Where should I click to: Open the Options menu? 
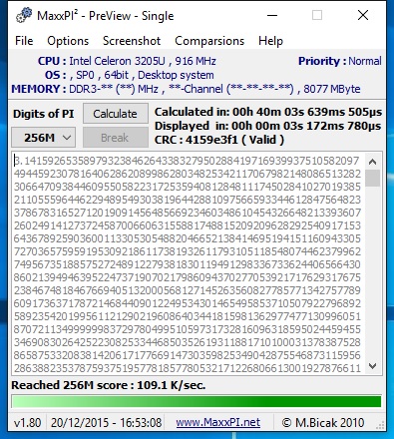click(x=68, y=41)
